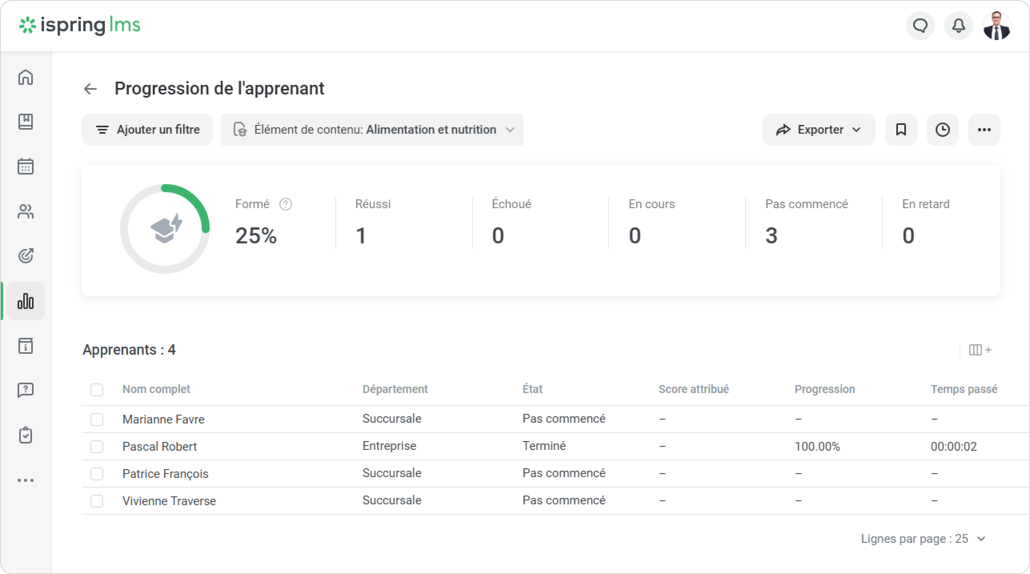
Task: Open the reports bar-chart sidebar item
Action: click(26, 301)
